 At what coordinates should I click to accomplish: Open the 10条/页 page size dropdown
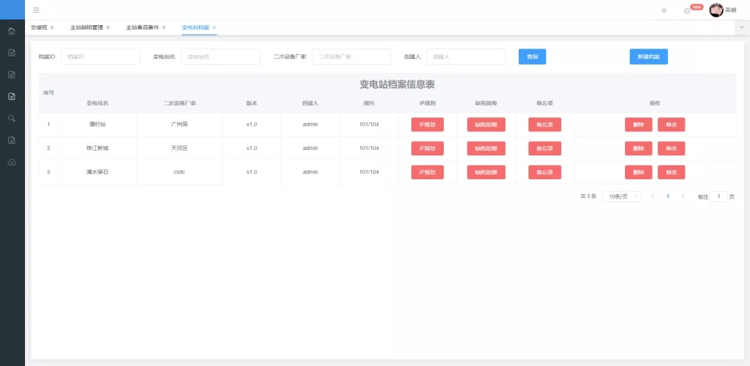[622, 197]
